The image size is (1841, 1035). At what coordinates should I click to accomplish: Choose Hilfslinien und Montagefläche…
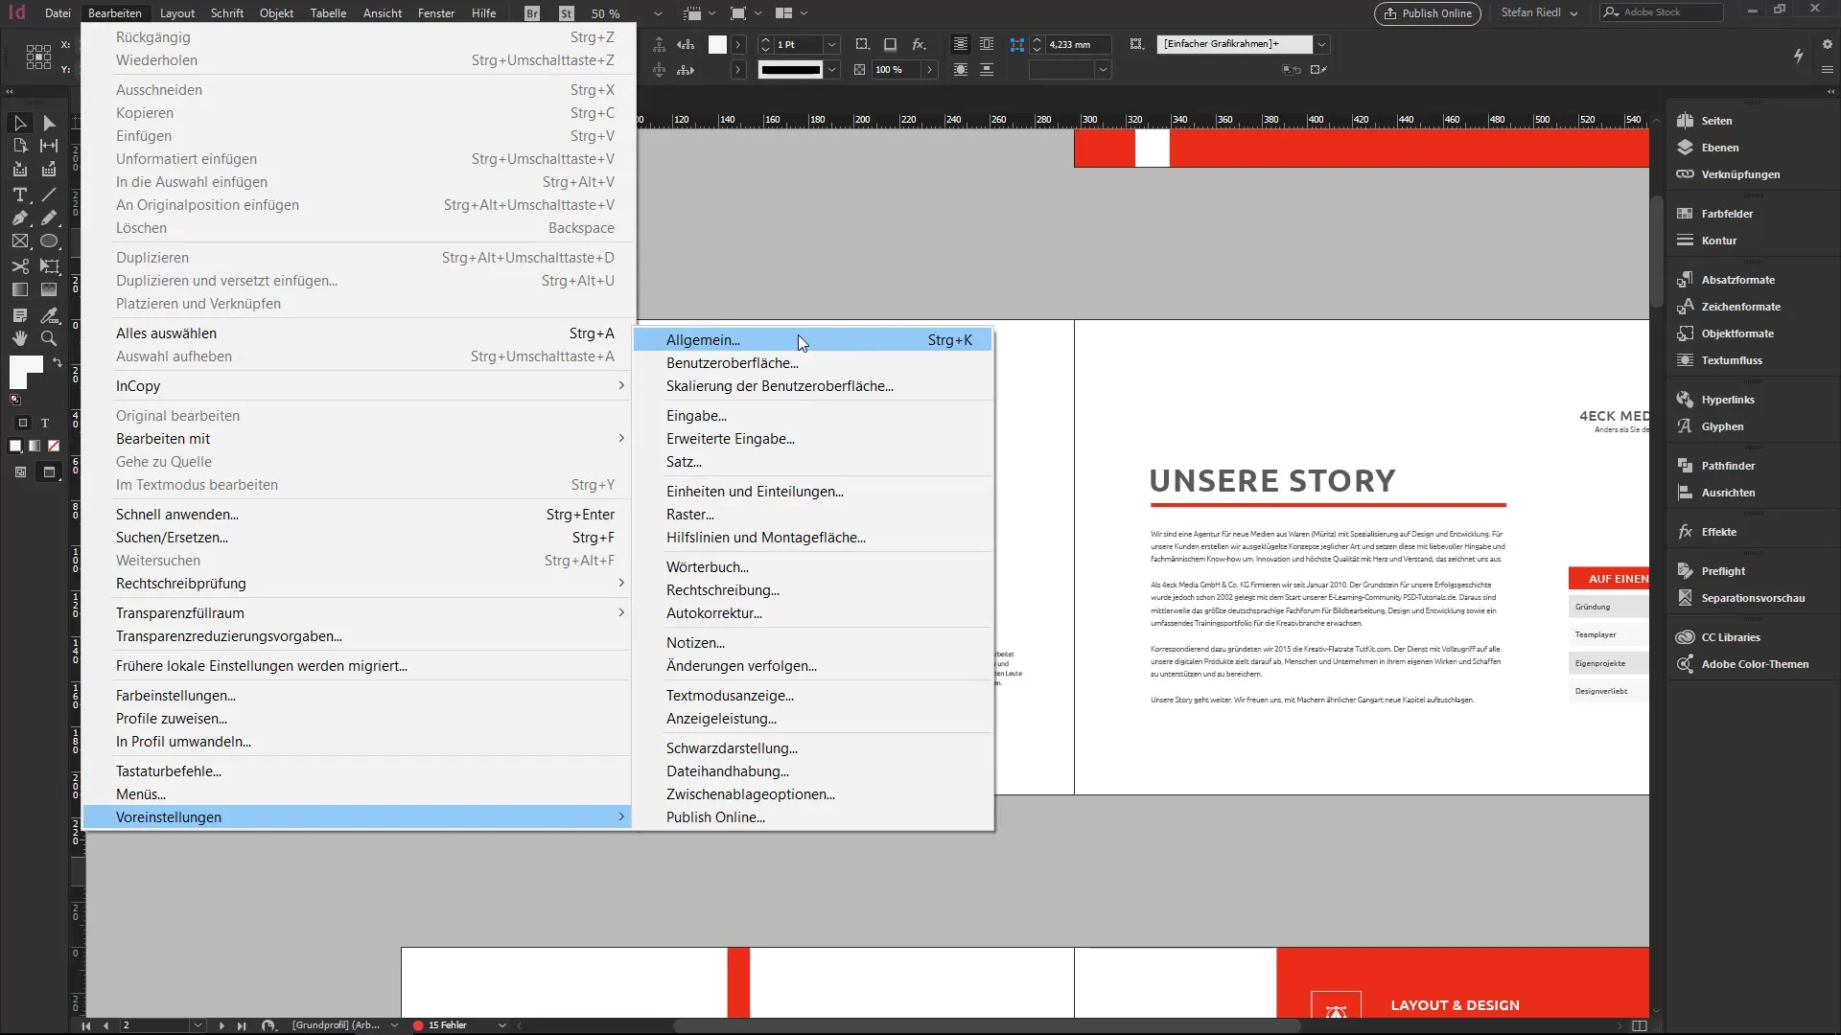pos(812,538)
